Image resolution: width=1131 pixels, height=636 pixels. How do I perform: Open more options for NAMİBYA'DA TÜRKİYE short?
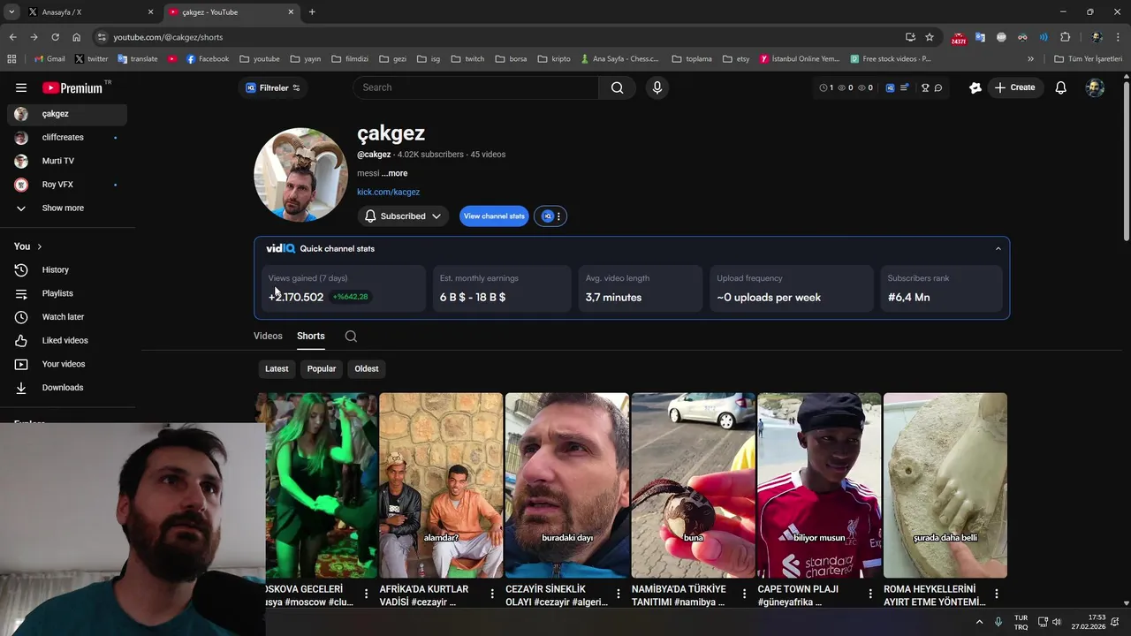coord(744,594)
